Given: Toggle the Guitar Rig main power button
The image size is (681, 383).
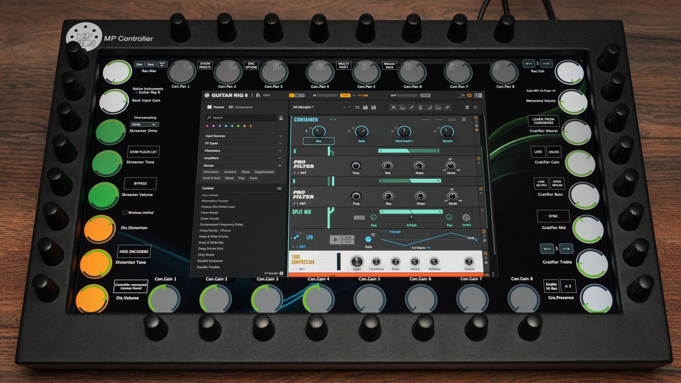Looking at the screenshot, I should (469, 95).
